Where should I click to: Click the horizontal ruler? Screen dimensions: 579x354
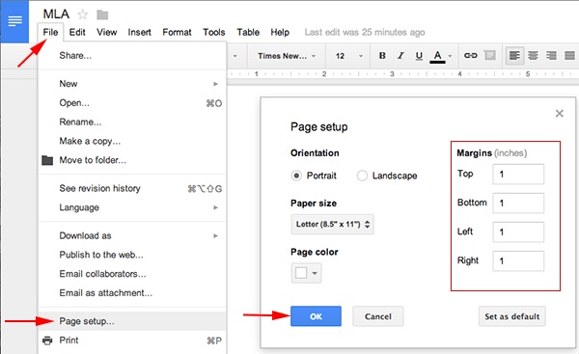click(402, 74)
